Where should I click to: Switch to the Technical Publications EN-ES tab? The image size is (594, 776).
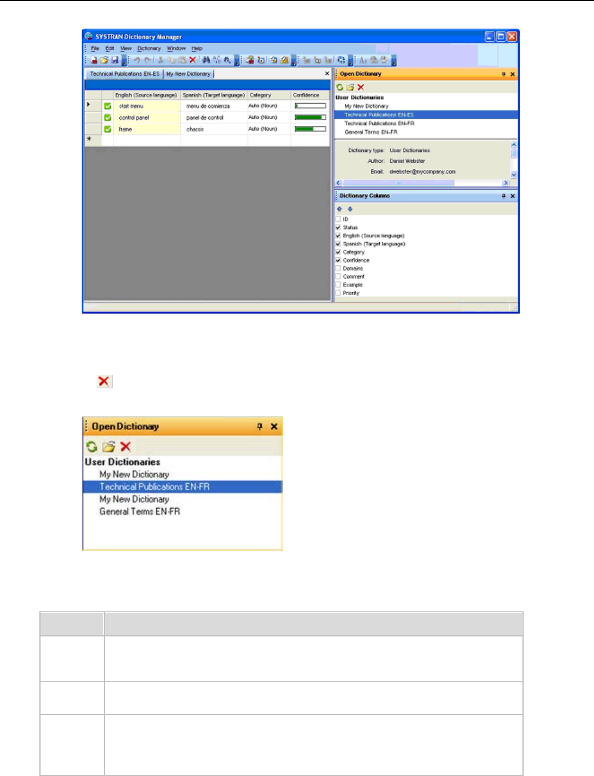coord(125,74)
